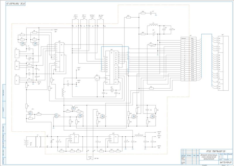Click the small logic gate left of DD2
This screenshot has width=234, height=166.
(x=97, y=78)
